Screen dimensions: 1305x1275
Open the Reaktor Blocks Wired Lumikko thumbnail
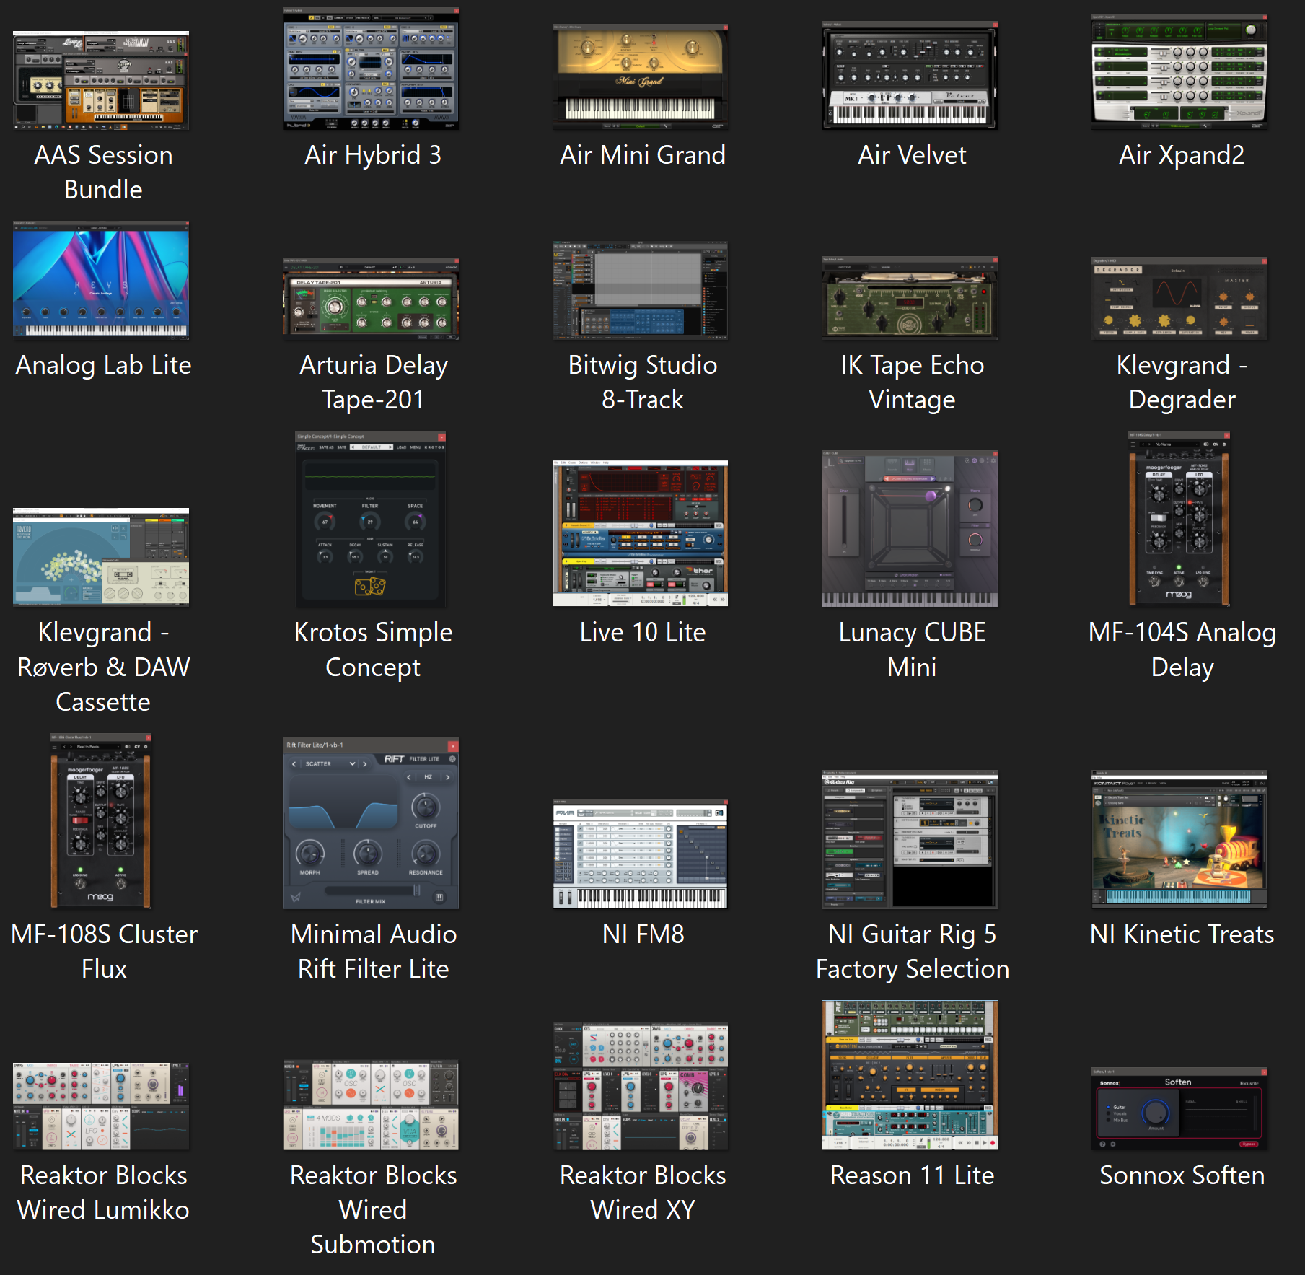pyautogui.click(x=101, y=1105)
